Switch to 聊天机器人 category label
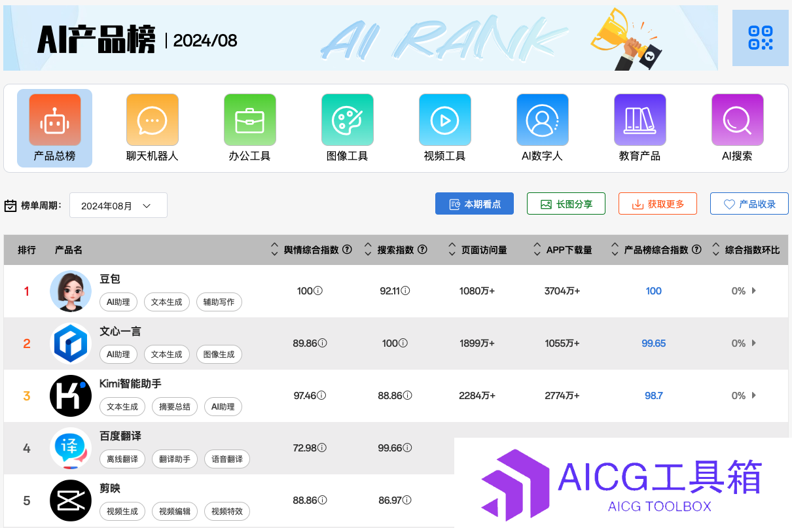792x528 pixels. point(152,156)
